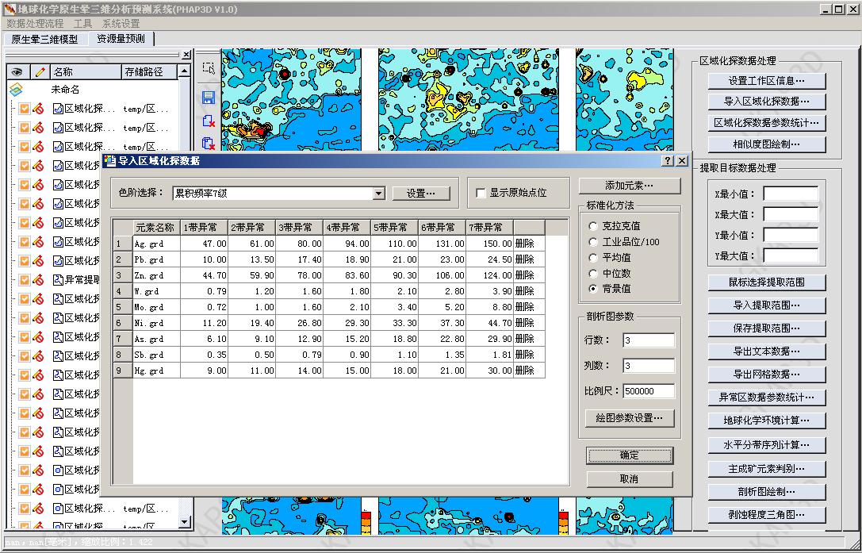Enable the 显示原始点位 checkbox
The image size is (862, 553).
coord(481,193)
